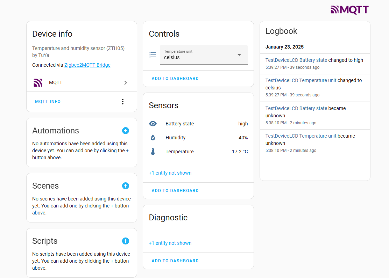Open the three-dot menu next to MQTT INFO
Viewport: 389px width, 278px height.
[x=122, y=102]
